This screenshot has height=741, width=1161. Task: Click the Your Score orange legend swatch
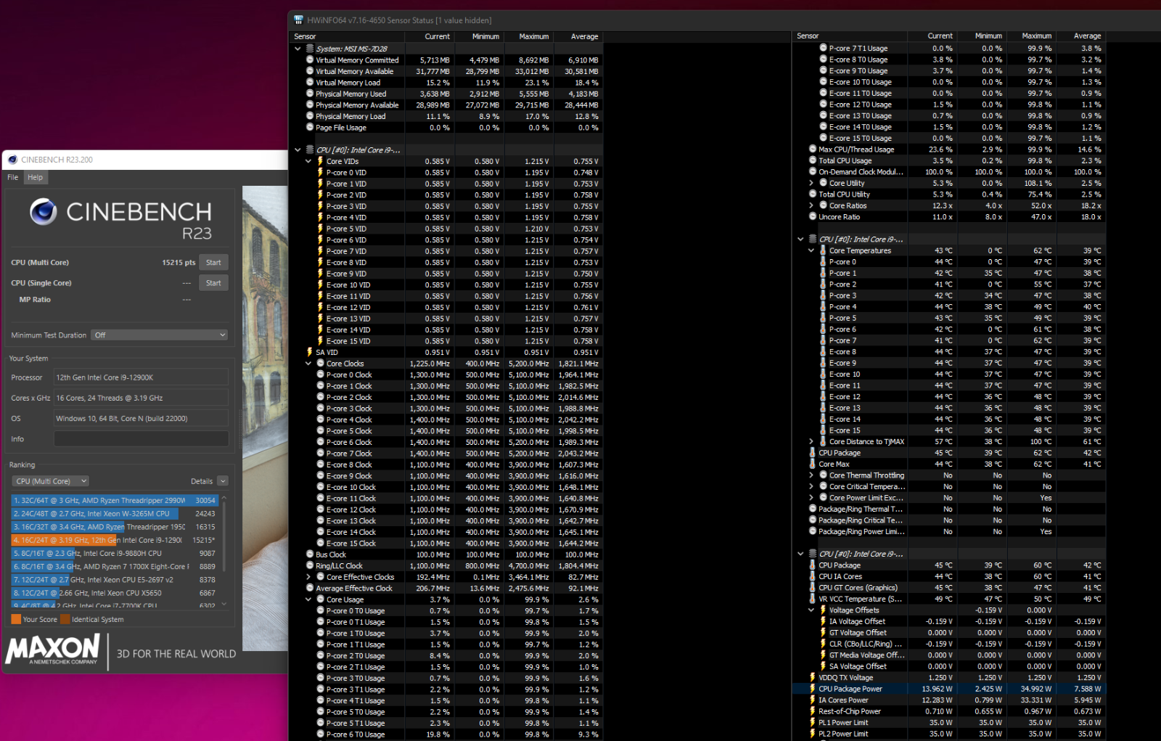pos(16,619)
